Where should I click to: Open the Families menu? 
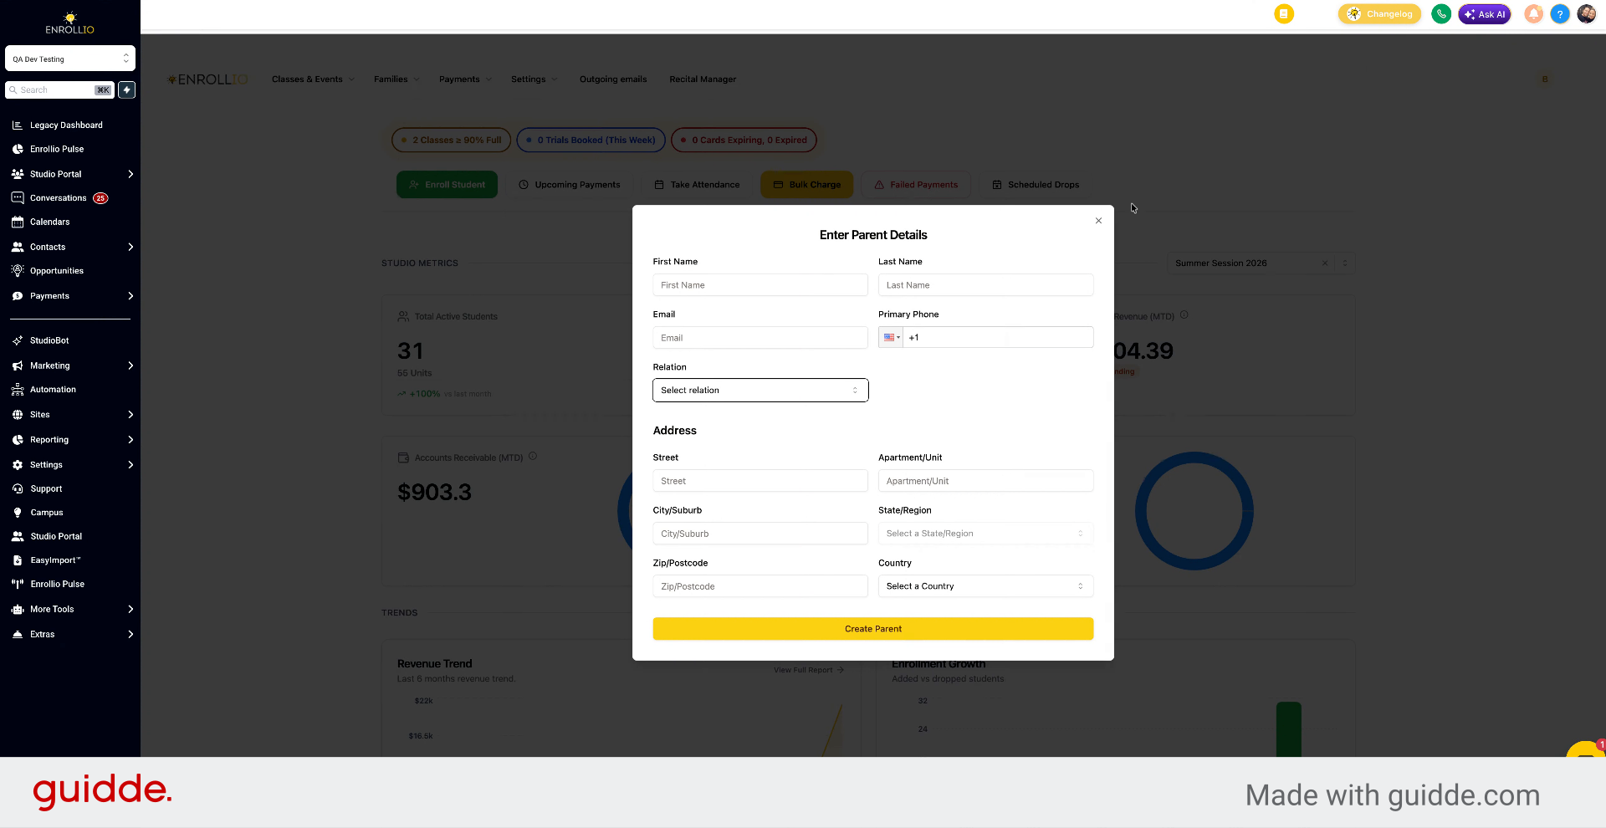pos(396,79)
